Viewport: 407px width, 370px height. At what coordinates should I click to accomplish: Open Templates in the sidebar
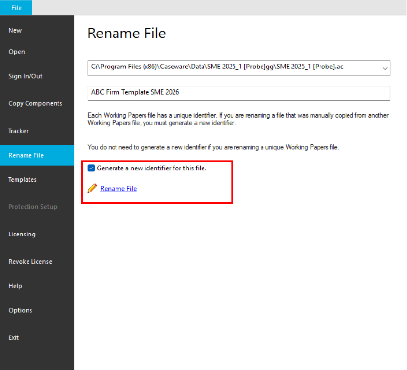(23, 180)
